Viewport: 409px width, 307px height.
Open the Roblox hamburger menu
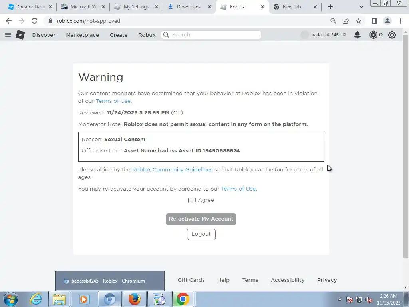click(x=8, y=35)
